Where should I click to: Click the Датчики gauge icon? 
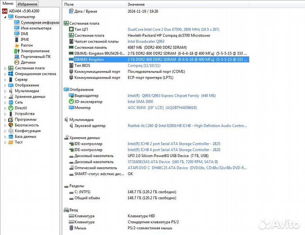point(17,62)
